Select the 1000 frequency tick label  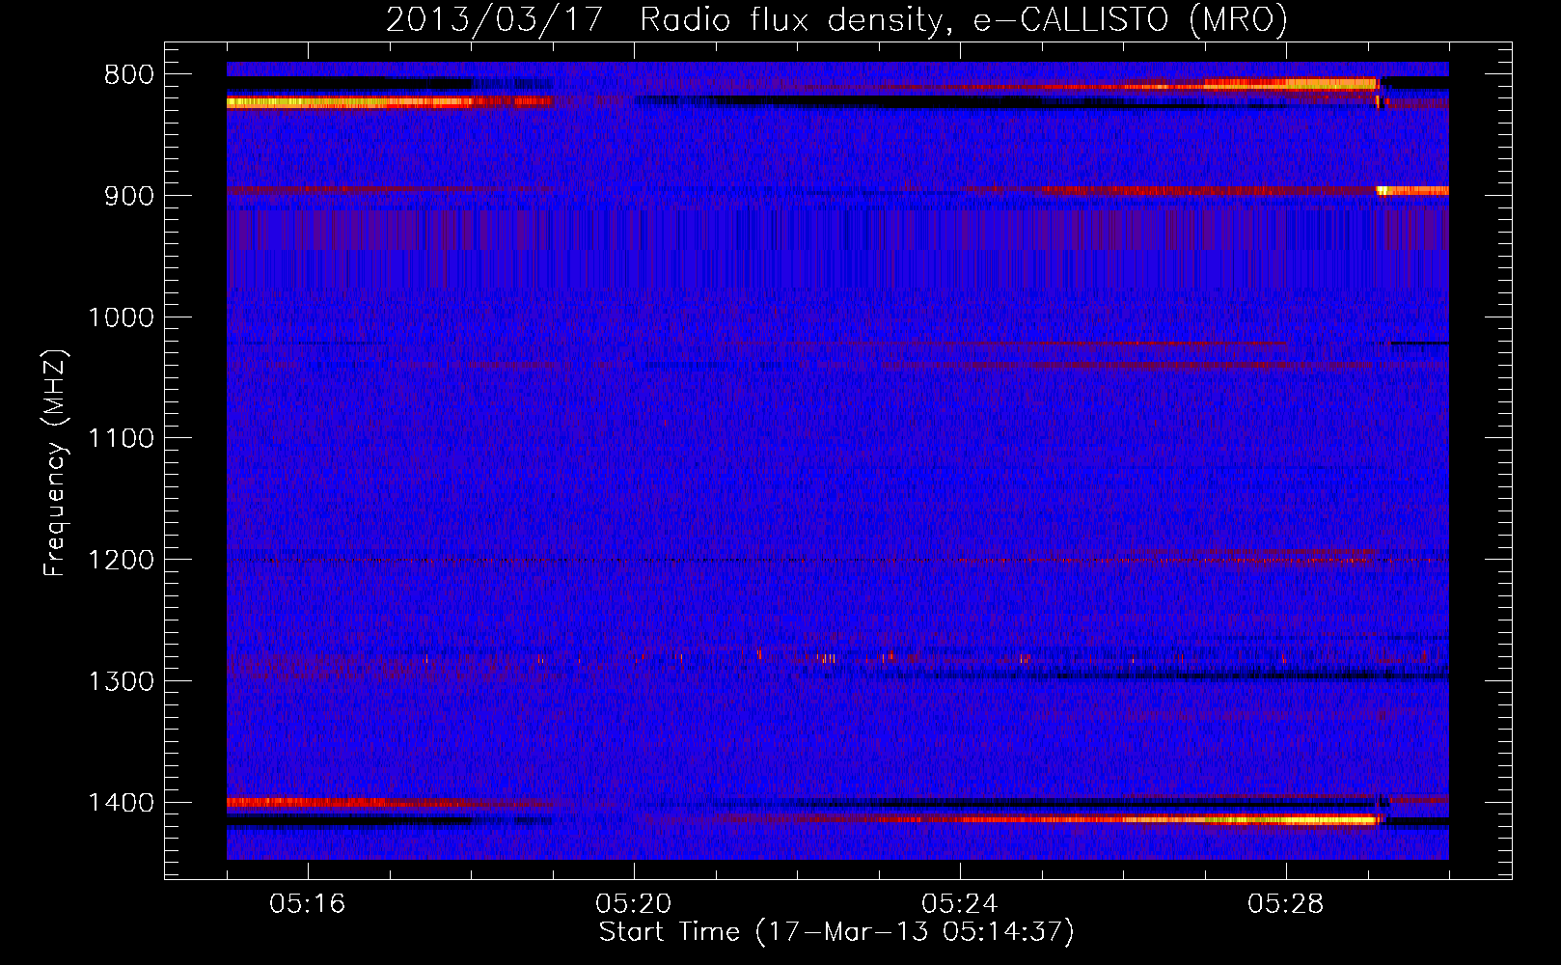click(121, 317)
